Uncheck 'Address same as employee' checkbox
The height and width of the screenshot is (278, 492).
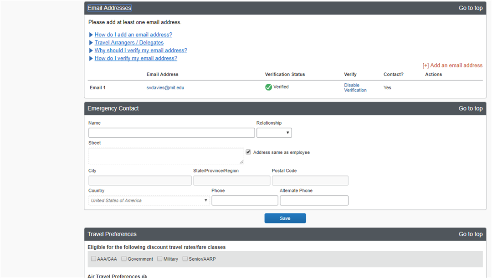[248, 152]
